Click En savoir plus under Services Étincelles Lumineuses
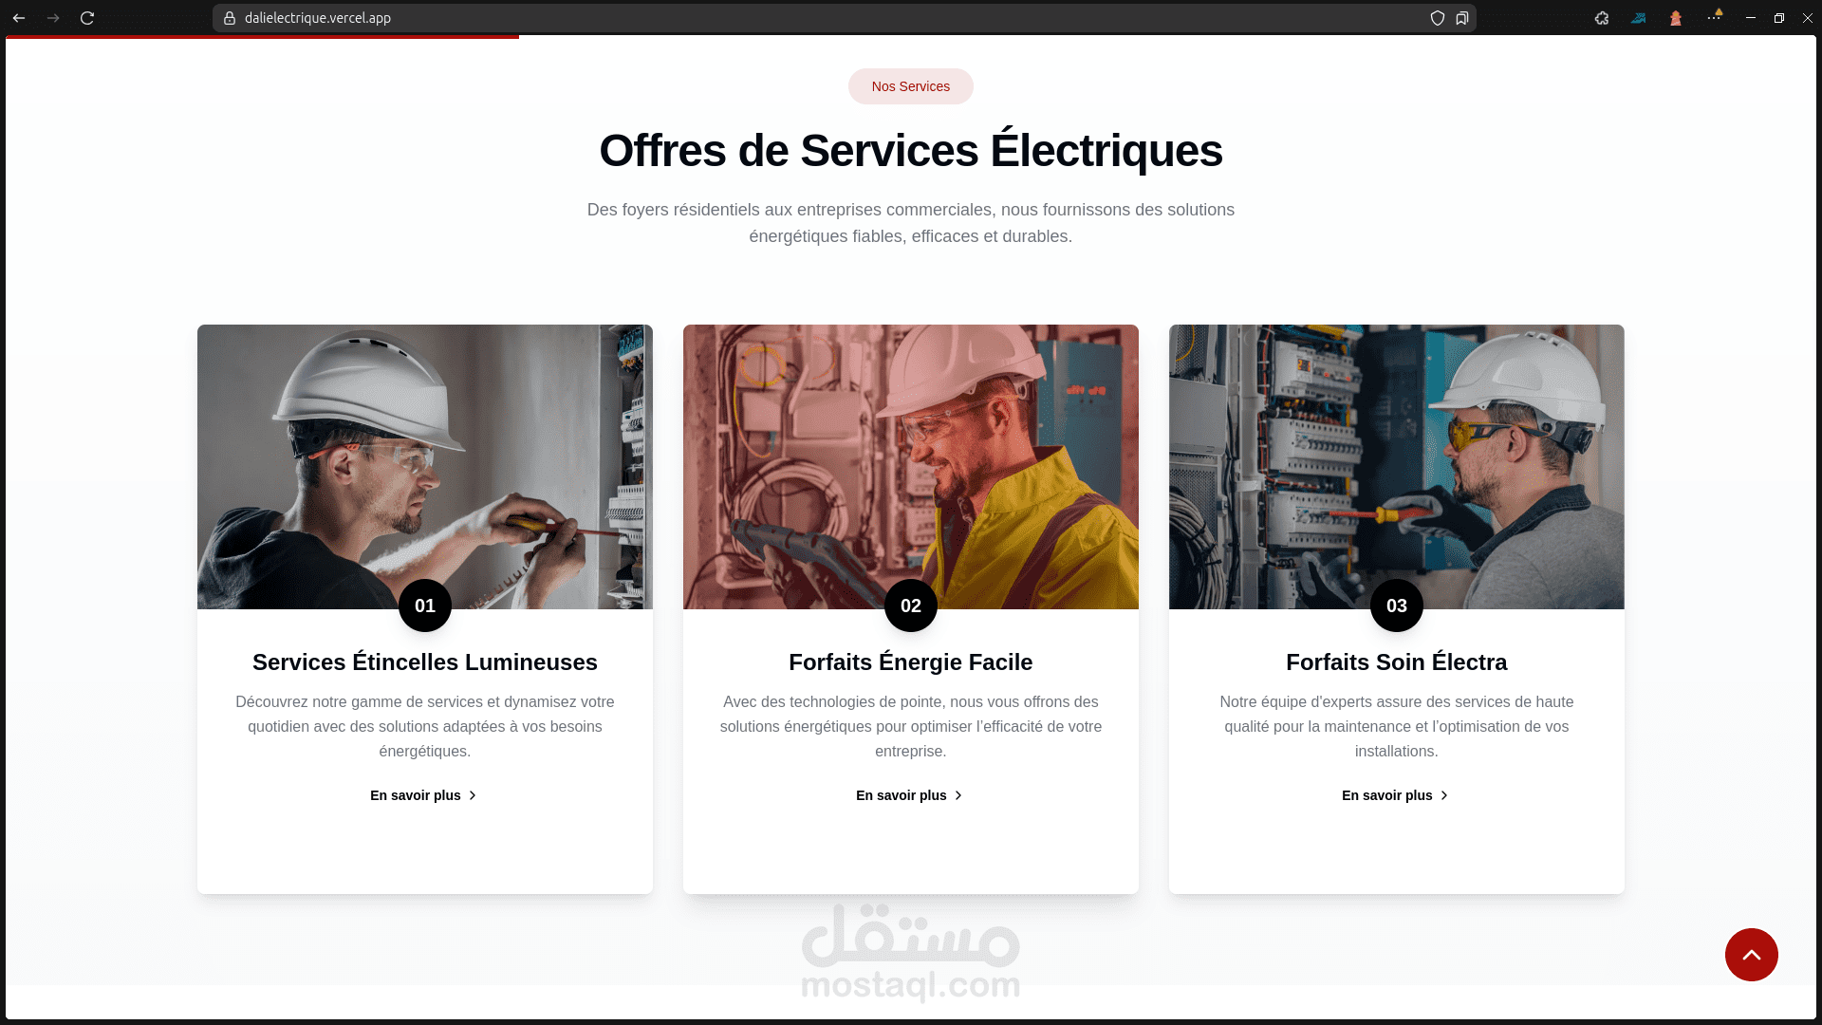The image size is (1822, 1025). pyautogui.click(x=424, y=795)
